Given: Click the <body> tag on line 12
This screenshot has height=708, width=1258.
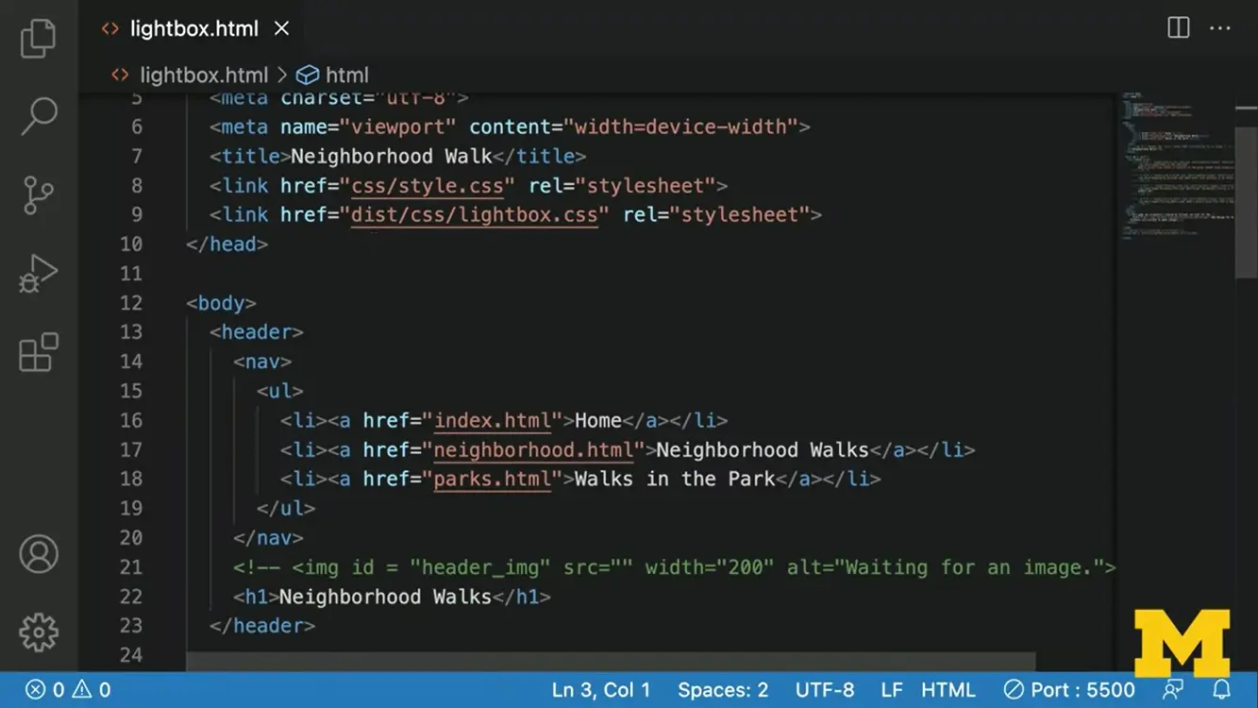Looking at the screenshot, I should tap(222, 303).
